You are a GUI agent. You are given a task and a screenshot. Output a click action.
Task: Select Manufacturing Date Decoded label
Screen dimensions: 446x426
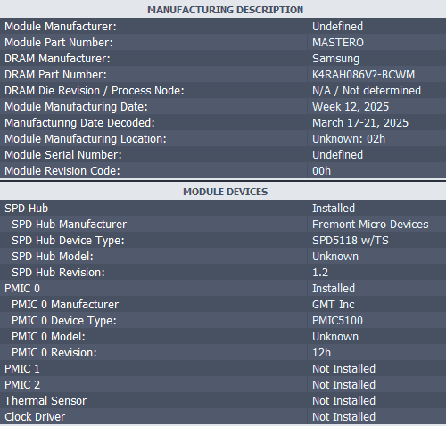pyautogui.click(x=79, y=123)
